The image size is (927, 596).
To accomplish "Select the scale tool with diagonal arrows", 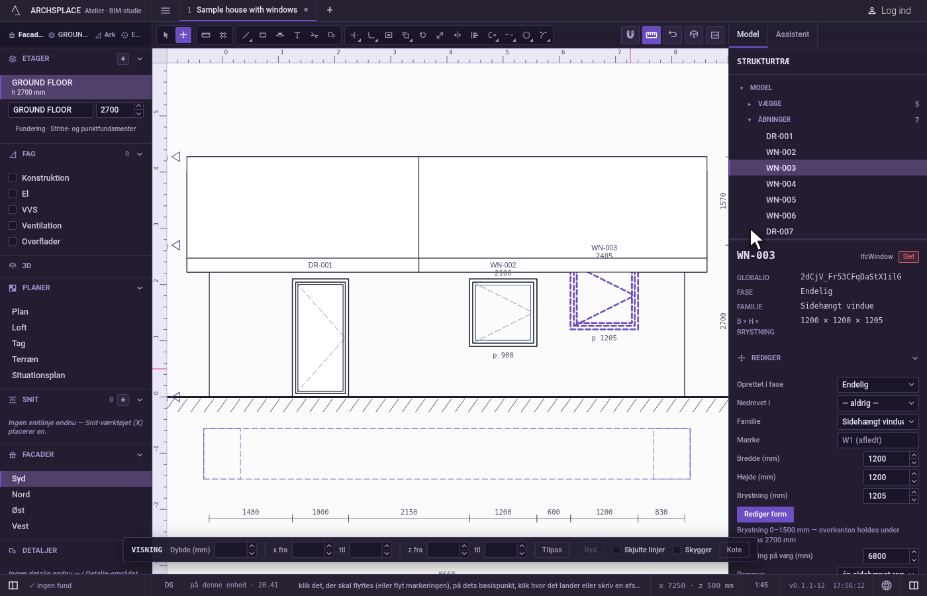I will (x=440, y=35).
